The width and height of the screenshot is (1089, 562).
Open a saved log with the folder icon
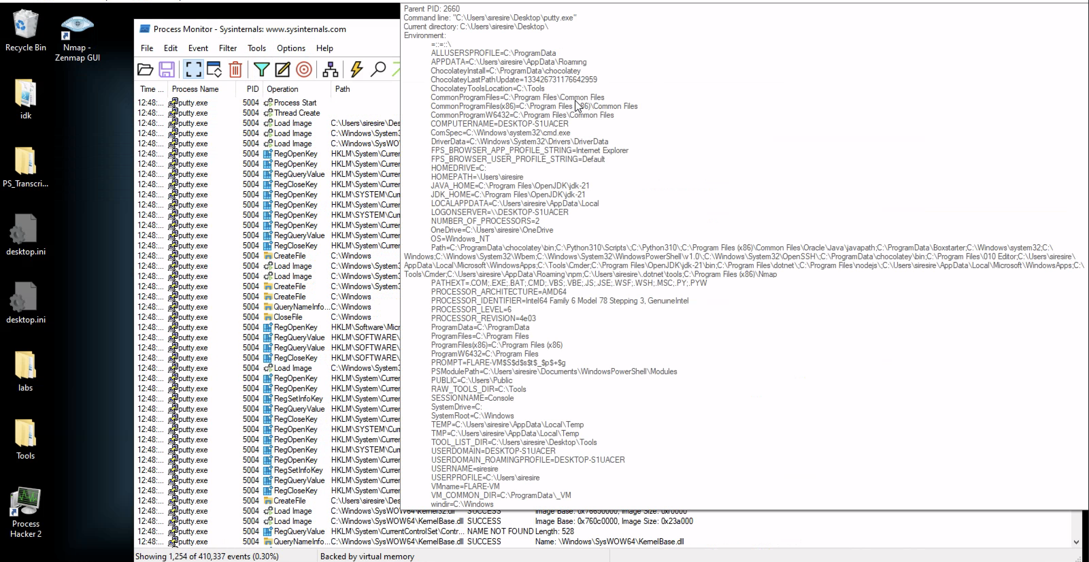pos(146,69)
